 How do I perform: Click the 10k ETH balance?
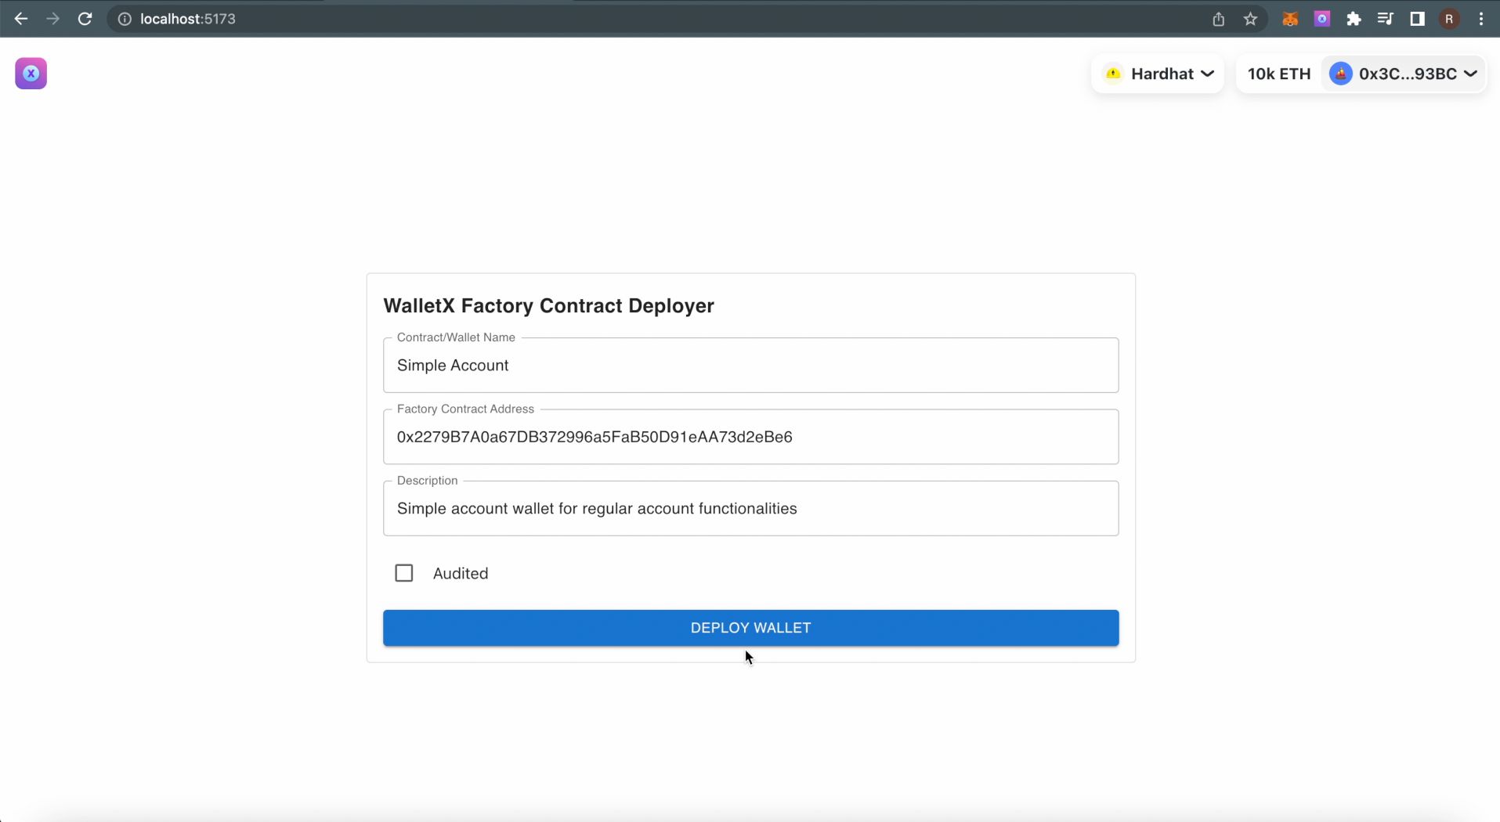point(1278,74)
